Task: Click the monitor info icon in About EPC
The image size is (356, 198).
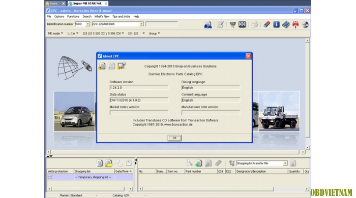Action: pos(122,66)
